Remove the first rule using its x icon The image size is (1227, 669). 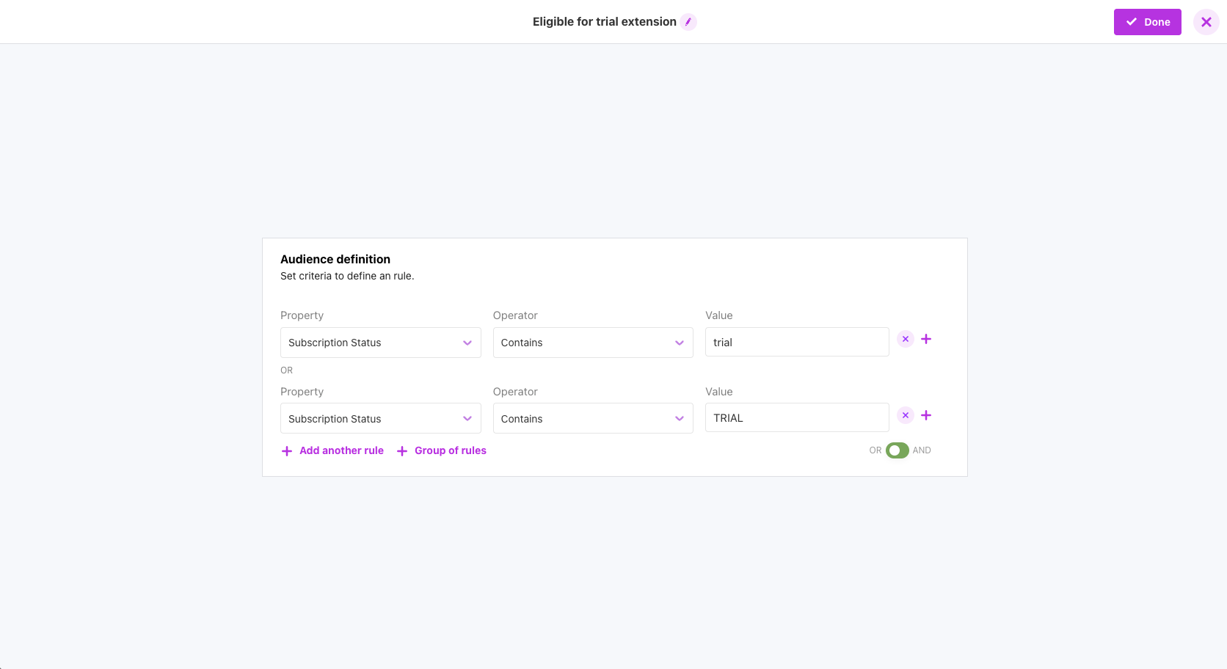coord(905,339)
